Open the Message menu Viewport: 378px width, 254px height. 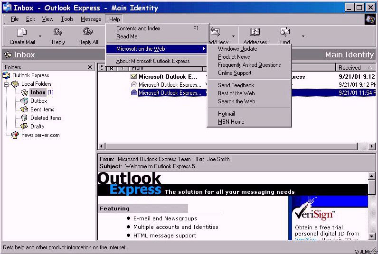click(x=91, y=19)
